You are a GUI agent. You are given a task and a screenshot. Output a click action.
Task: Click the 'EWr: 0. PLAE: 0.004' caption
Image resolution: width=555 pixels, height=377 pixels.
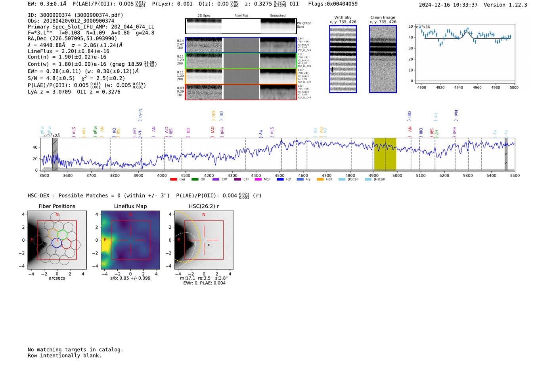[204, 283]
